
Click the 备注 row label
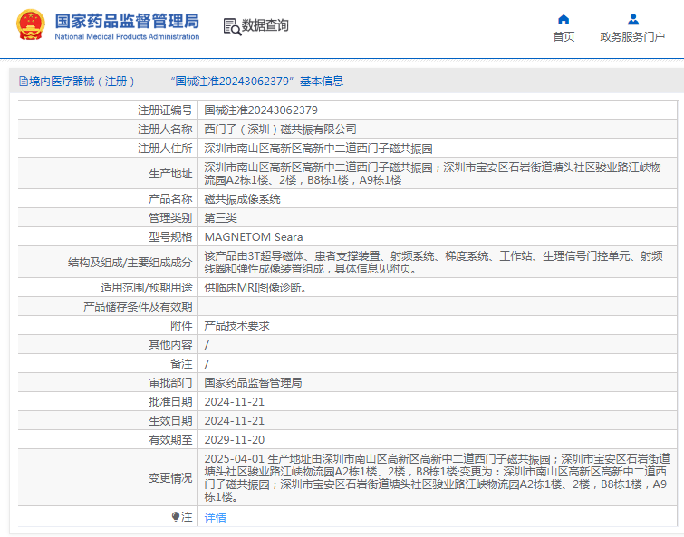tap(181, 364)
